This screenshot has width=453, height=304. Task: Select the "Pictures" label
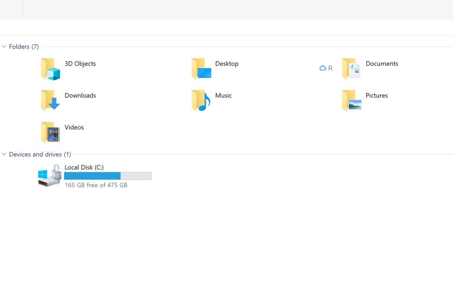pyautogui.click(x=377, y=96)
